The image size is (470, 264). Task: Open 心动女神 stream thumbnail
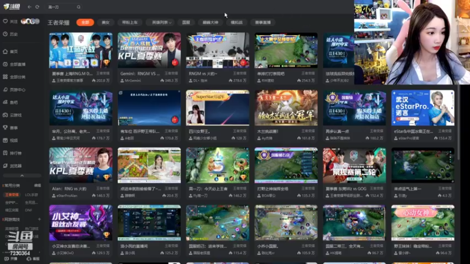pyautogui.click(x=422, y=223)
